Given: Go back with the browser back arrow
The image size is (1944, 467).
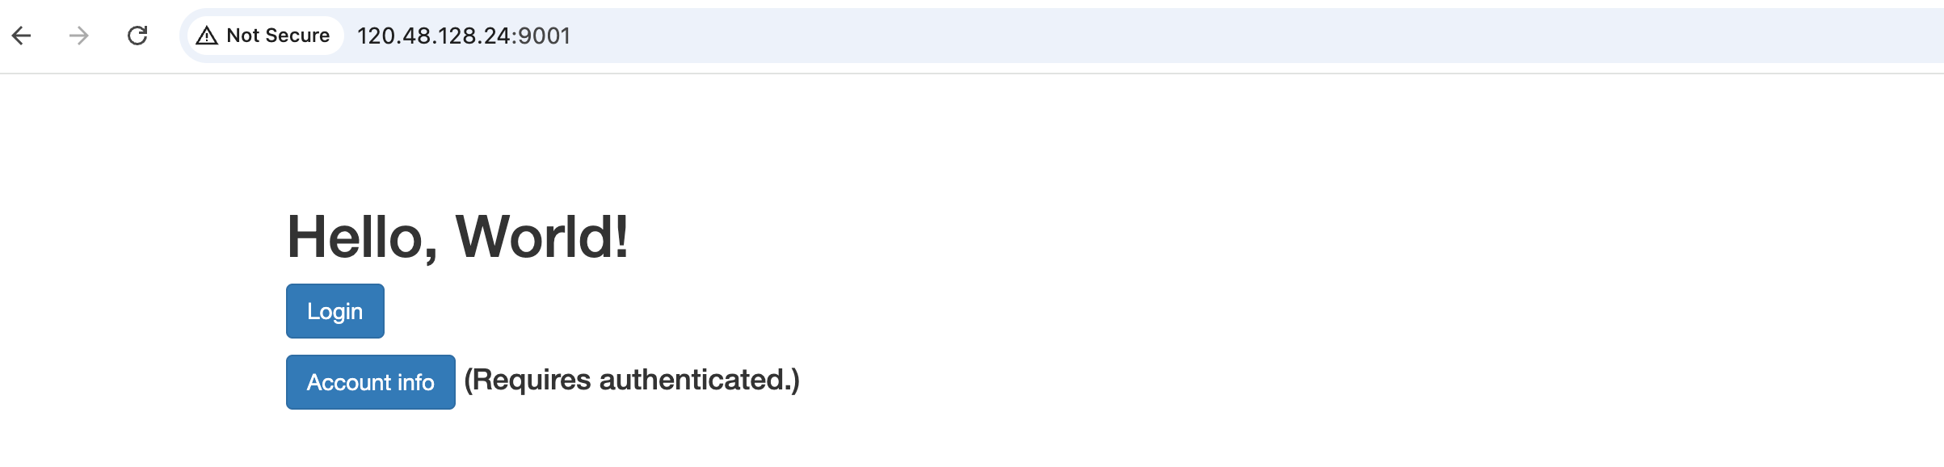Looking at the screenshot, I should pos(22,36).
